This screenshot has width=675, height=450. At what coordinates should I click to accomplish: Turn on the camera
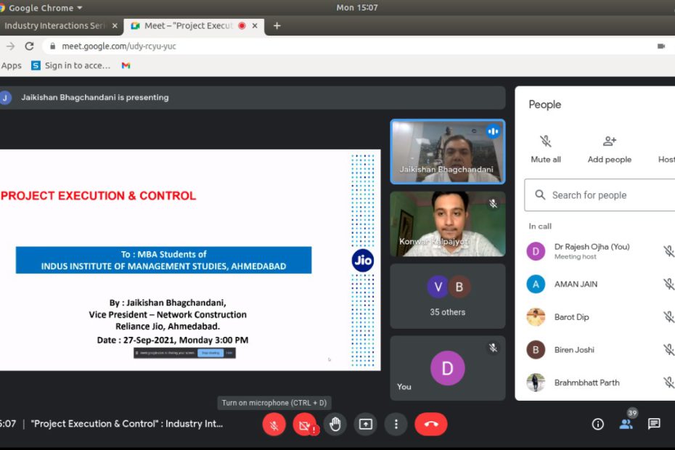[305, 425]
